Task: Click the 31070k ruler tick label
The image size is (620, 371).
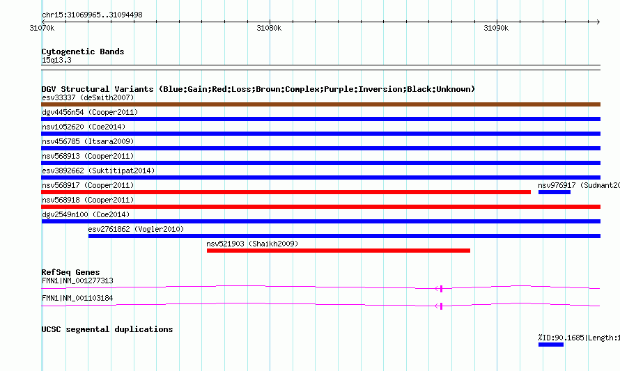Action: pos(42,29)
